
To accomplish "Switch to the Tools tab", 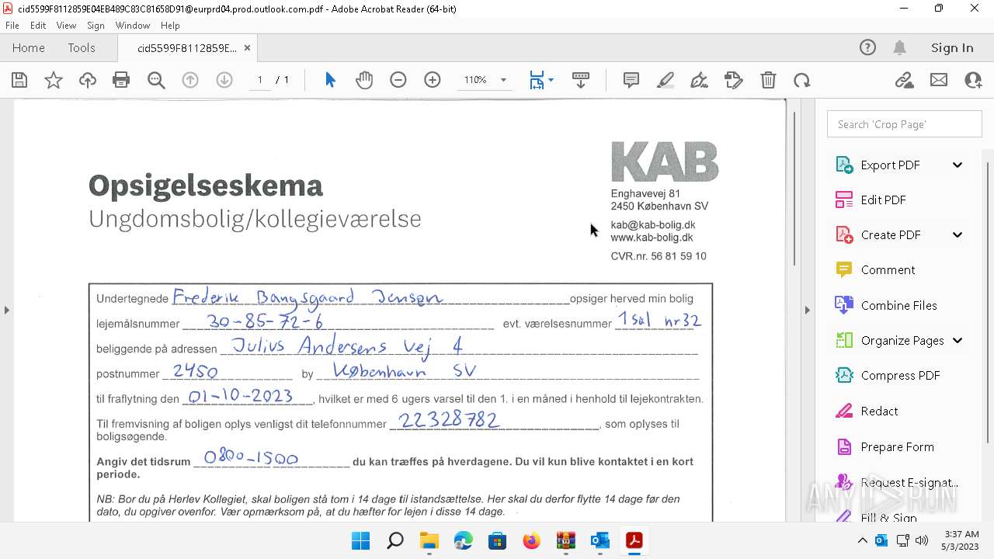I will pos(82,47).
